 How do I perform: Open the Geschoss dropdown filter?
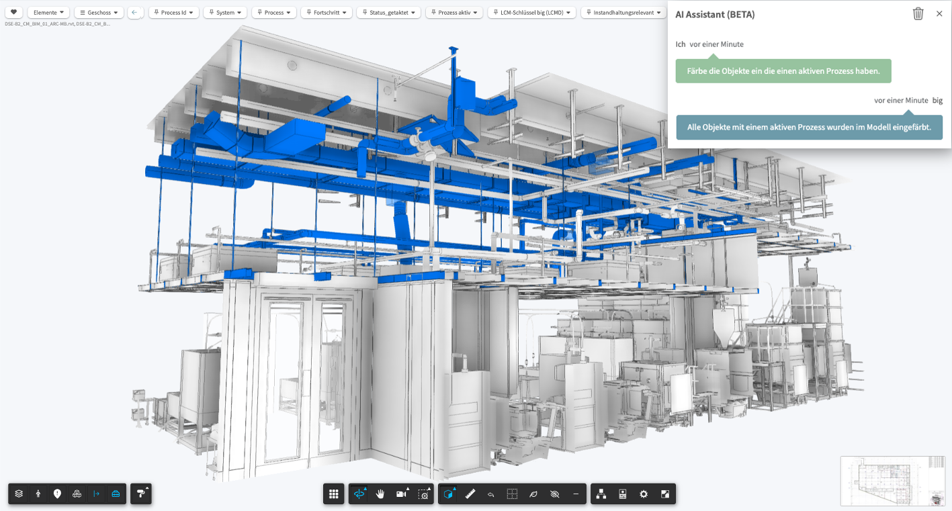point(99,12)
